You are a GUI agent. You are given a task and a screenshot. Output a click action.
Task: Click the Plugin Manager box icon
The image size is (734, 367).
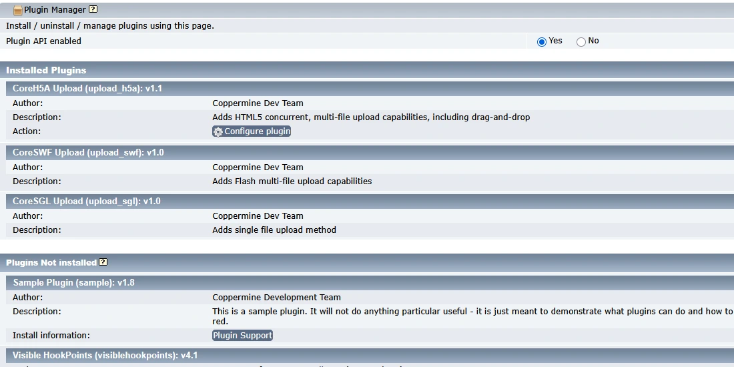(x=18, y=10)
